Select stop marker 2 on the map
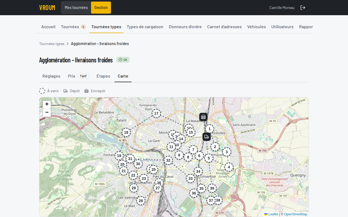This screenshot has height=217, width=348. (215, 147)
